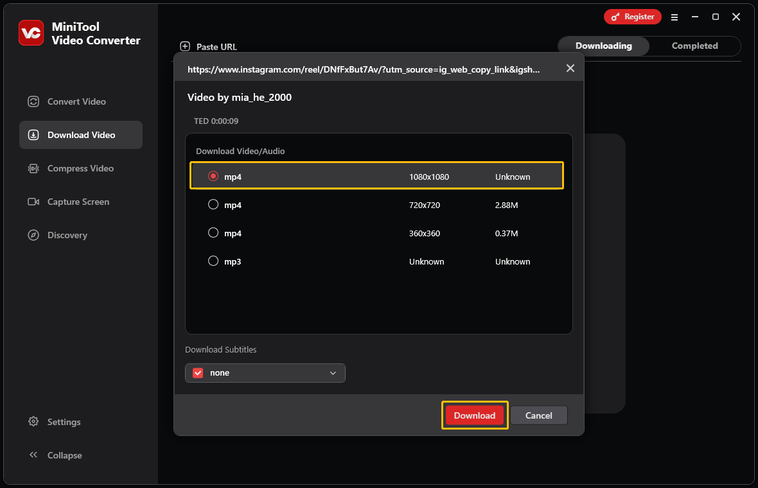Viewport: 758px width, 488px height.
Task: Click the 'none' subtitle option text
Action: [x=220, y=373]
